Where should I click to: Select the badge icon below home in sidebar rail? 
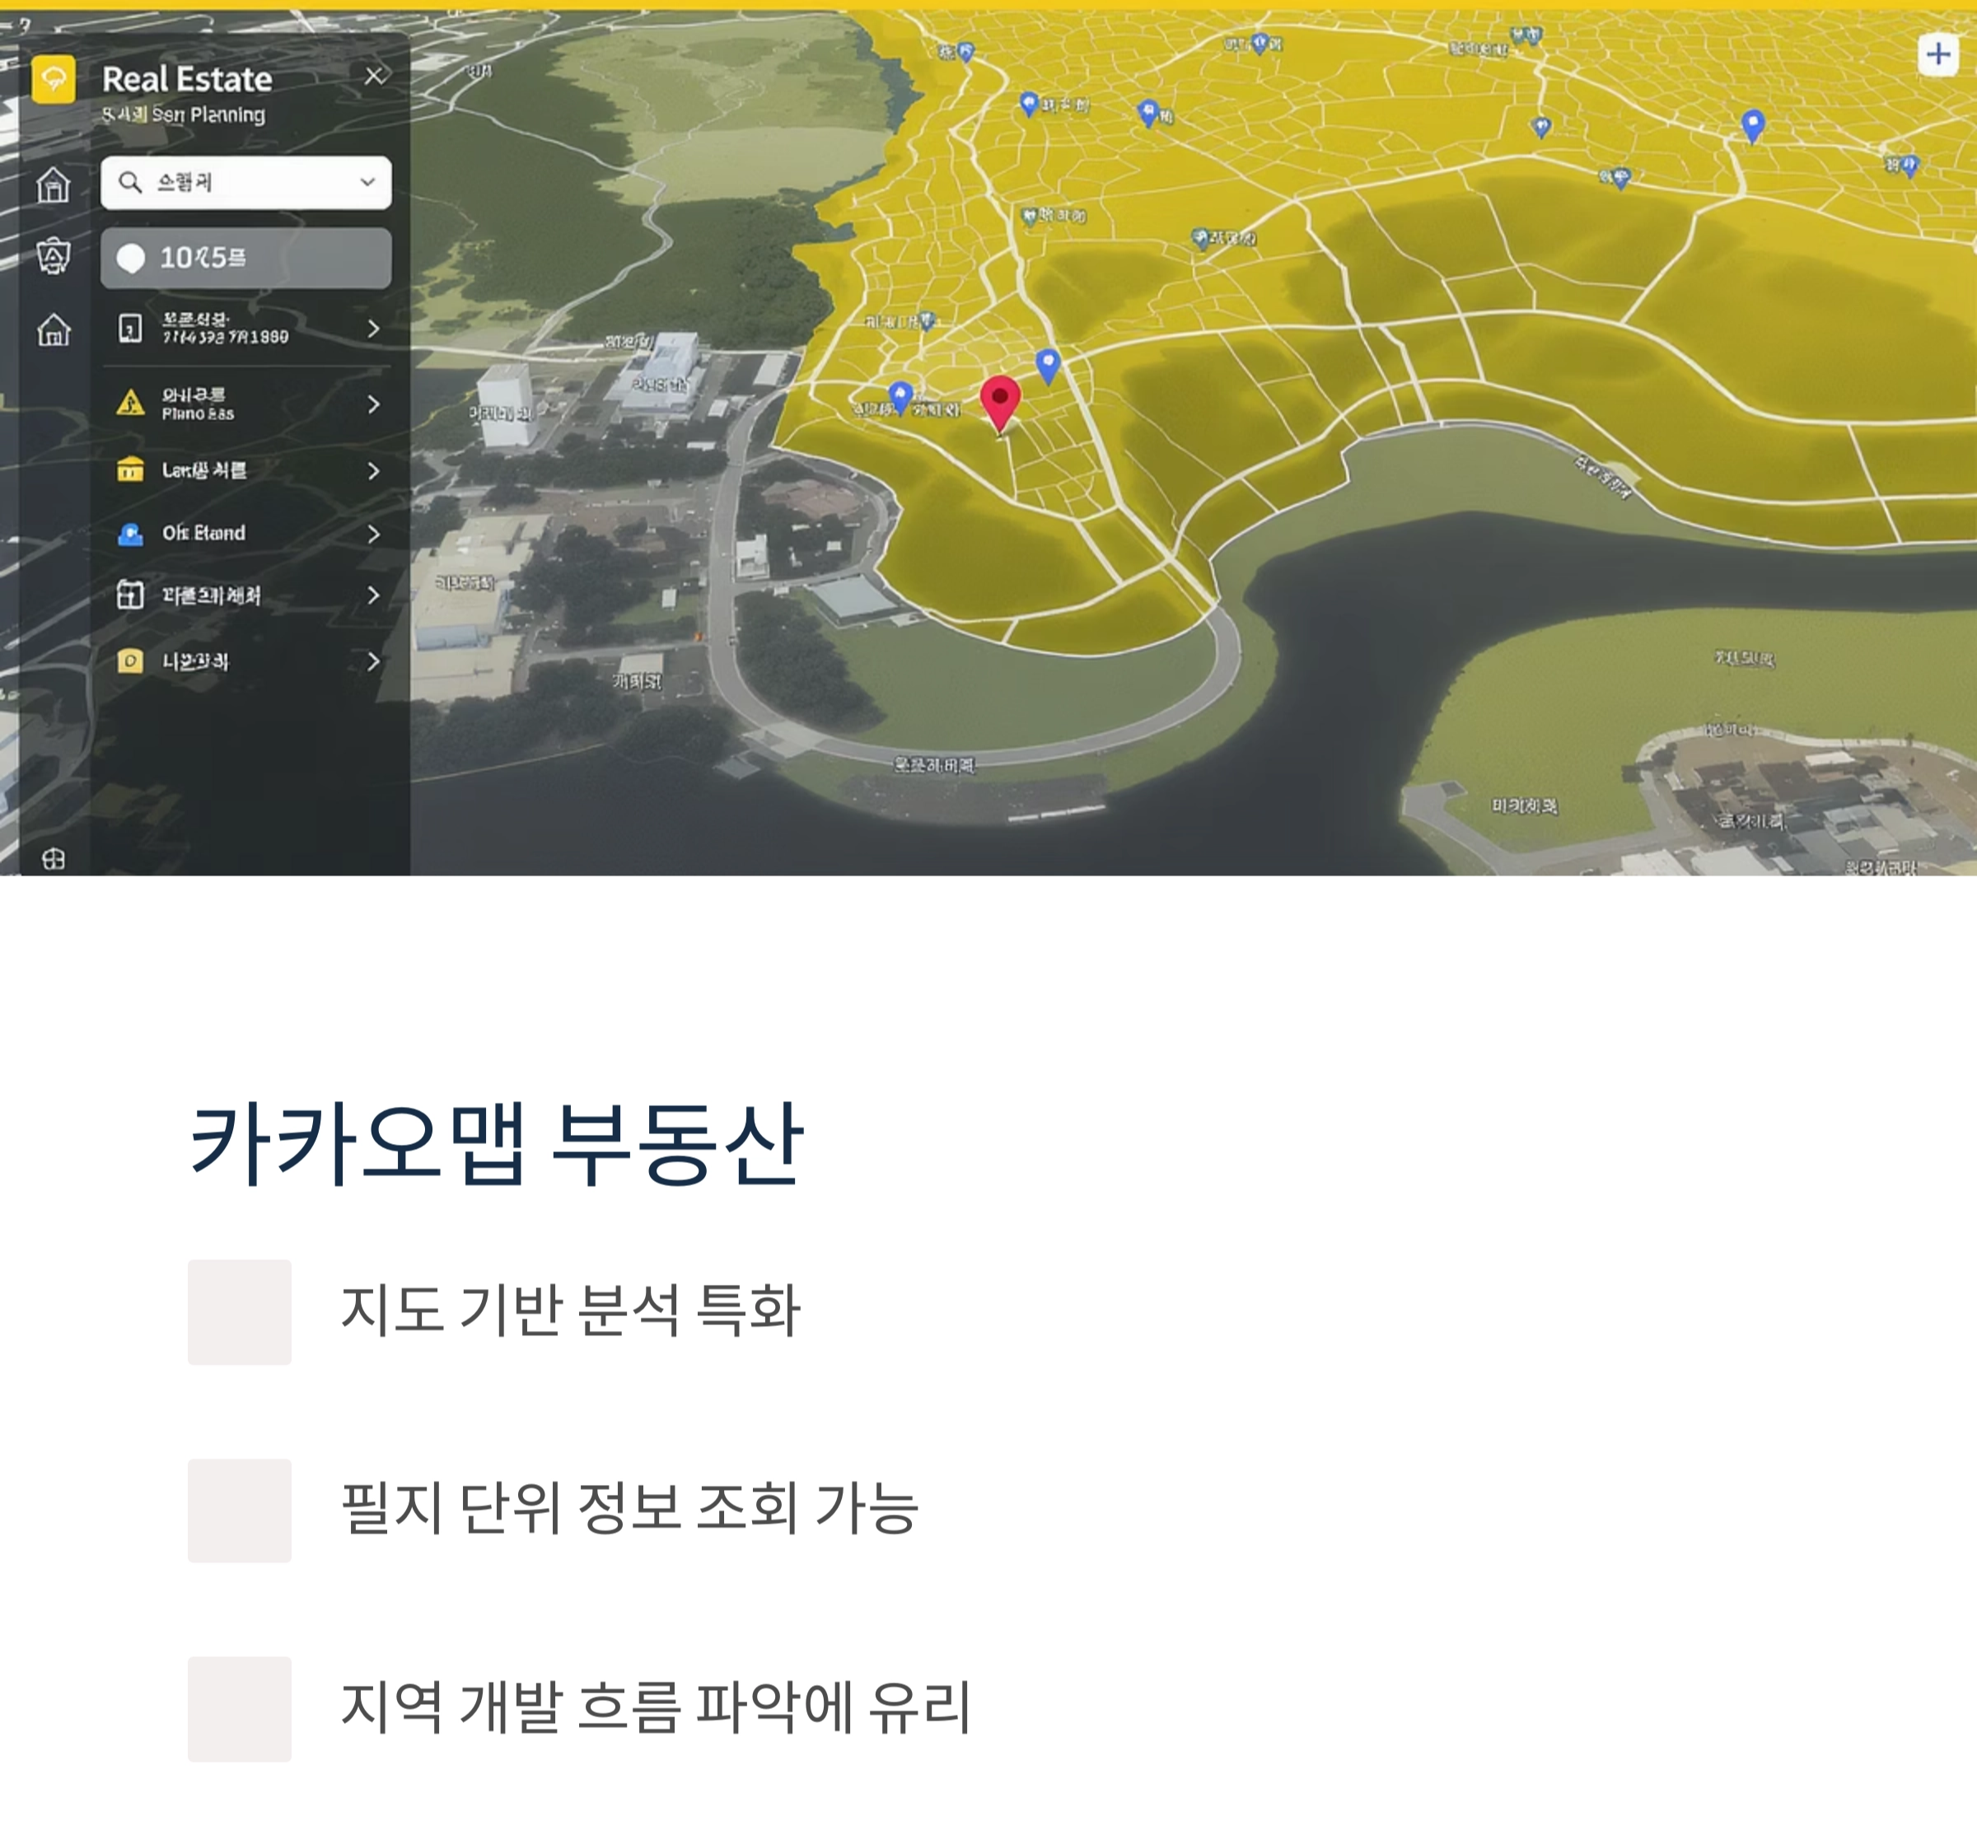[54, 255]
